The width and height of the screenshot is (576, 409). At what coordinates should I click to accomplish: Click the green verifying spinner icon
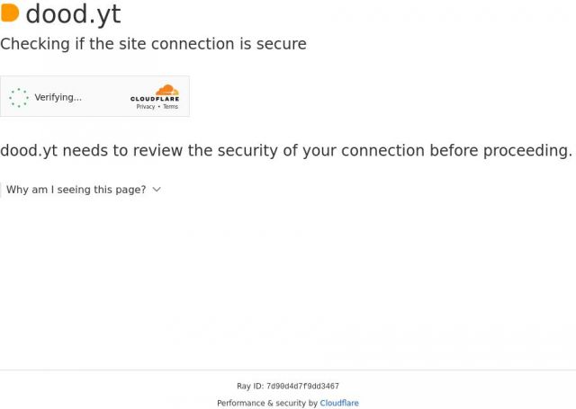(19, 97)
